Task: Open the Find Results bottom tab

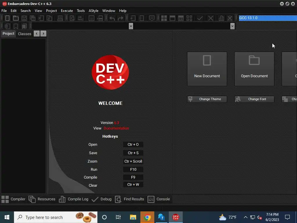Action: point(130,199)
